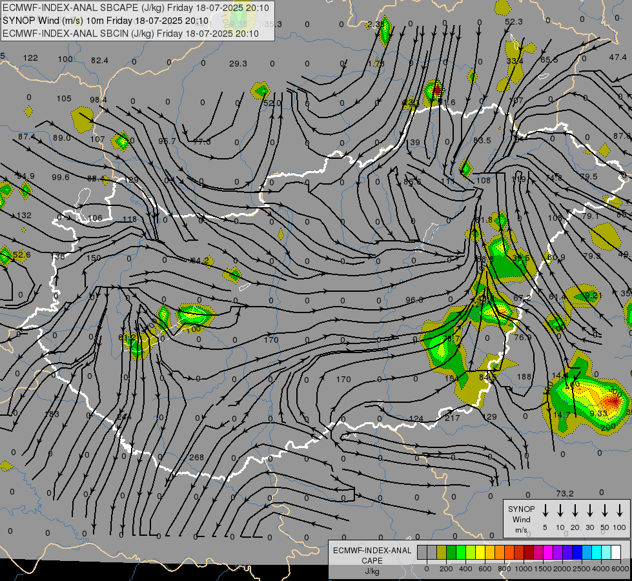
Task: Click the 50 m/s wind arrow in legend
Action: pos(605,510)
